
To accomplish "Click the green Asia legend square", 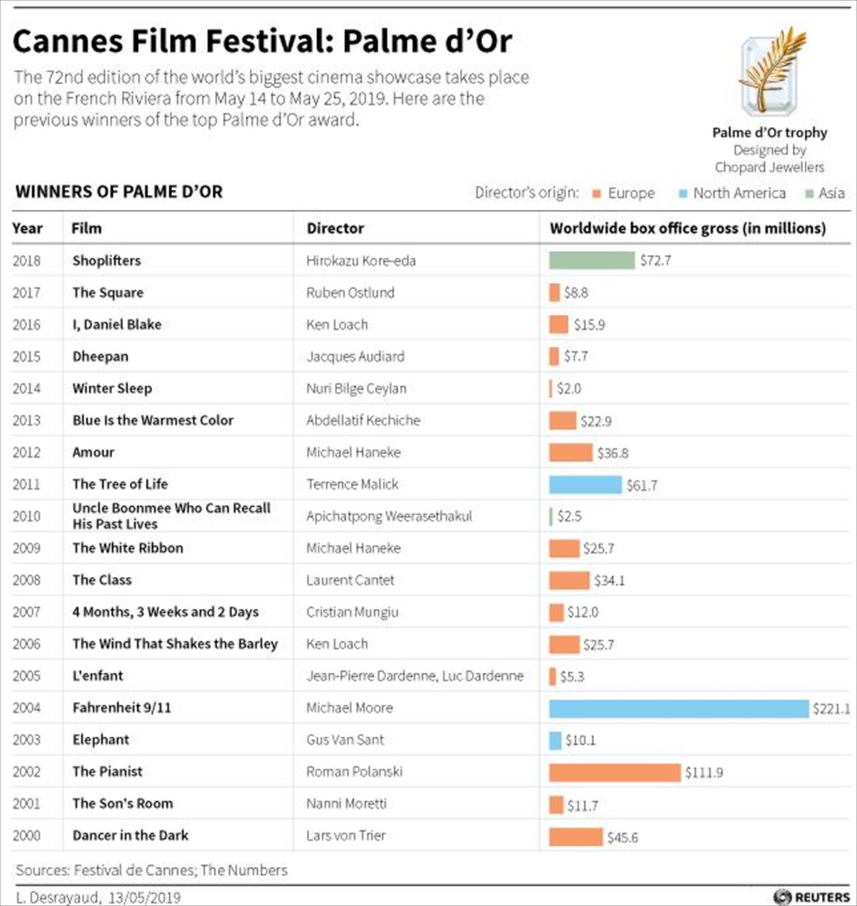I will tap(809, 193).
